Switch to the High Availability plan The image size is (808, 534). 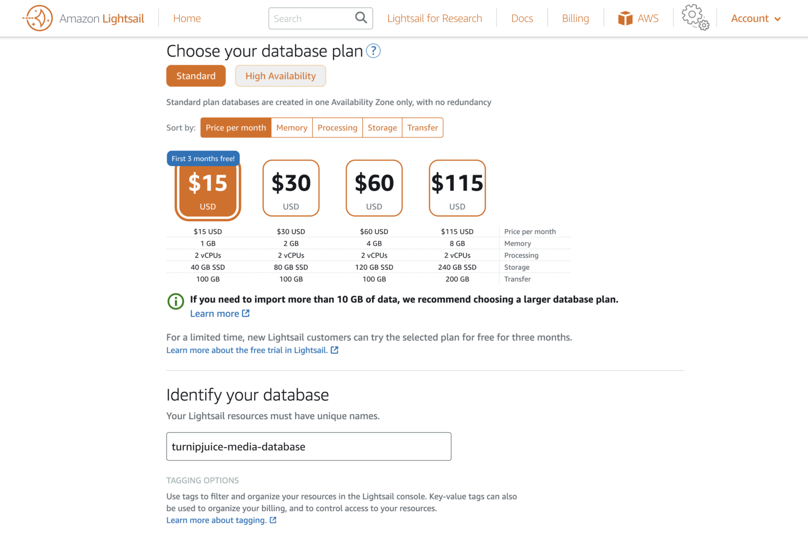[281, 76]
